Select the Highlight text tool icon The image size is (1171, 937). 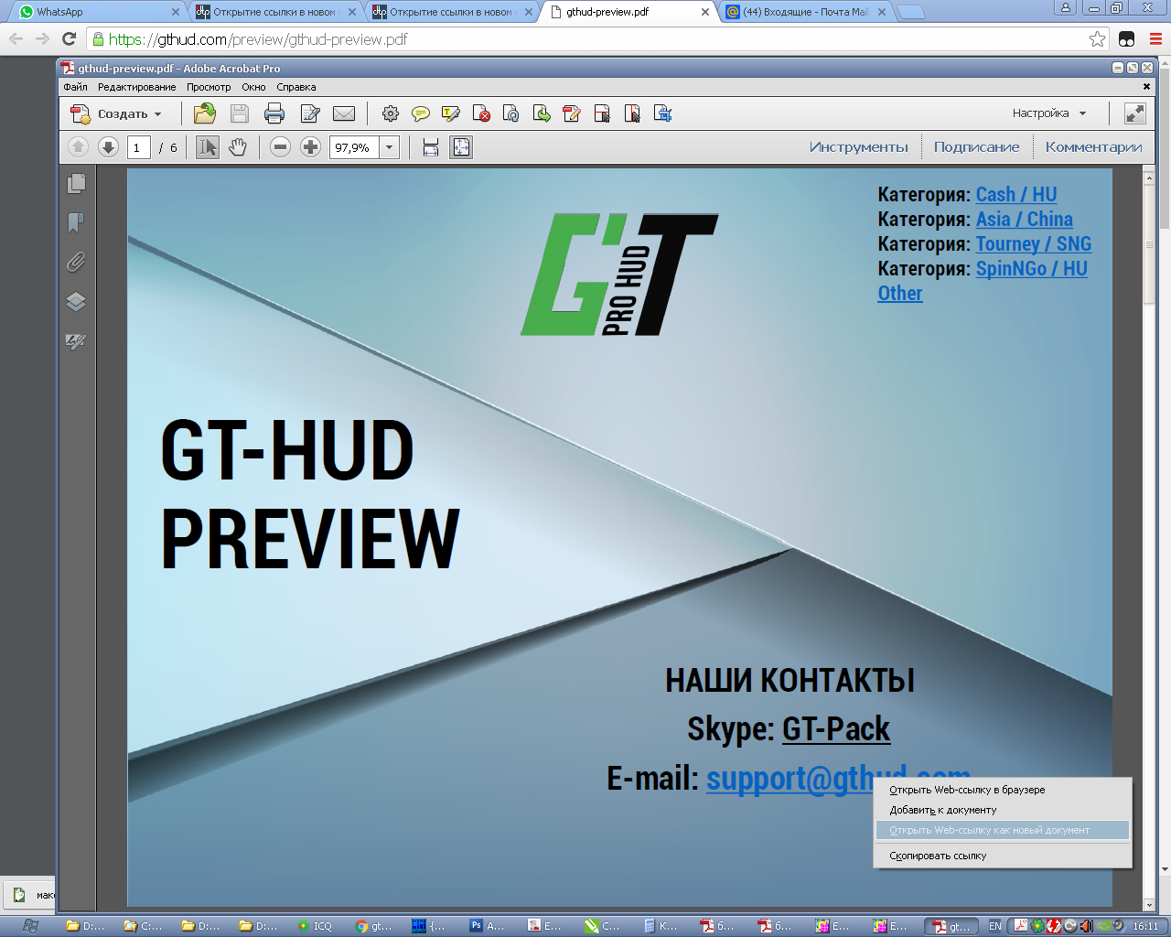coord(451,113)
